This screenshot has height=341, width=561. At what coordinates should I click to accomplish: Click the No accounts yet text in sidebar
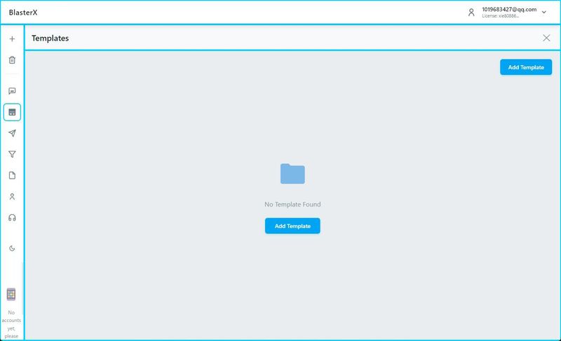click(11, 324)
